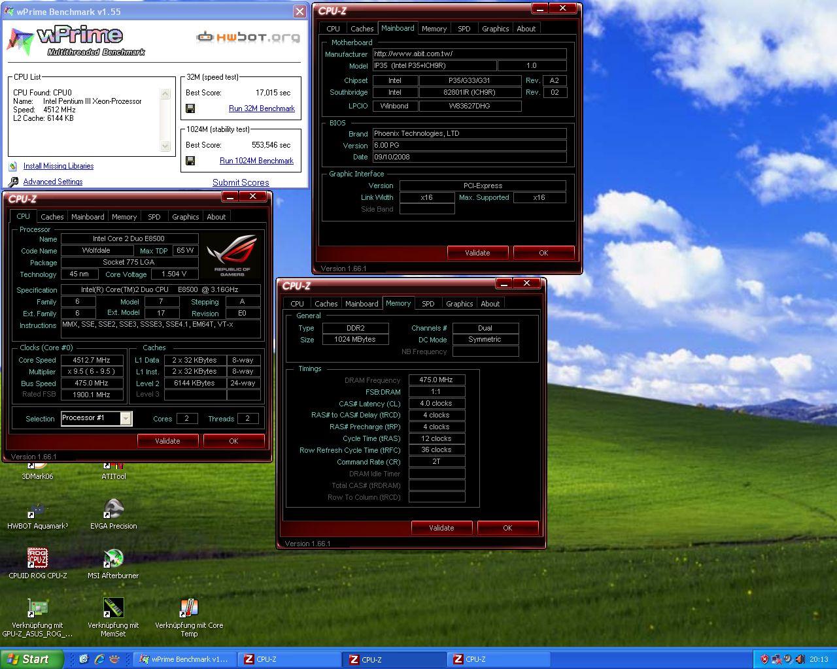
Task: Select Memory tab in Mainboard window
Action: tap(434, 29)
